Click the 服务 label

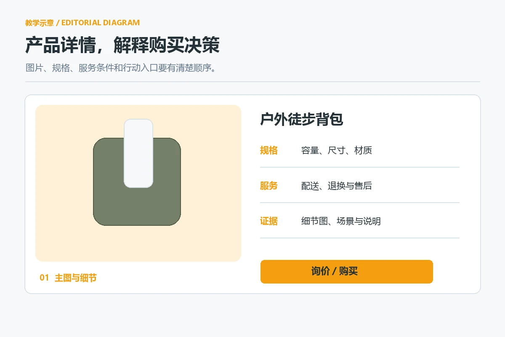269,186
